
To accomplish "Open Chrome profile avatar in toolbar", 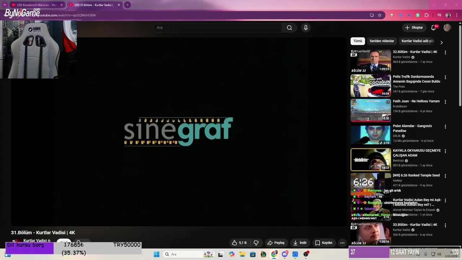I will (448, 15).
